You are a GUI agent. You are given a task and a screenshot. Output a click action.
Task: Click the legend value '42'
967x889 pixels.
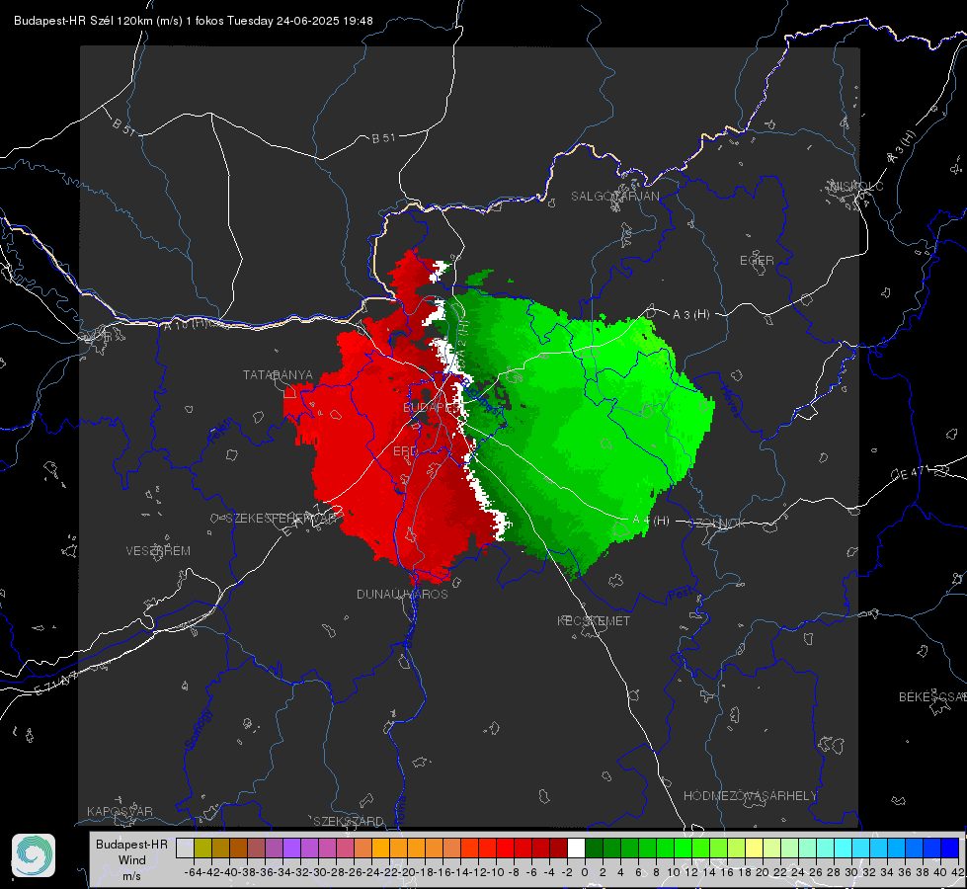(958, 872)
